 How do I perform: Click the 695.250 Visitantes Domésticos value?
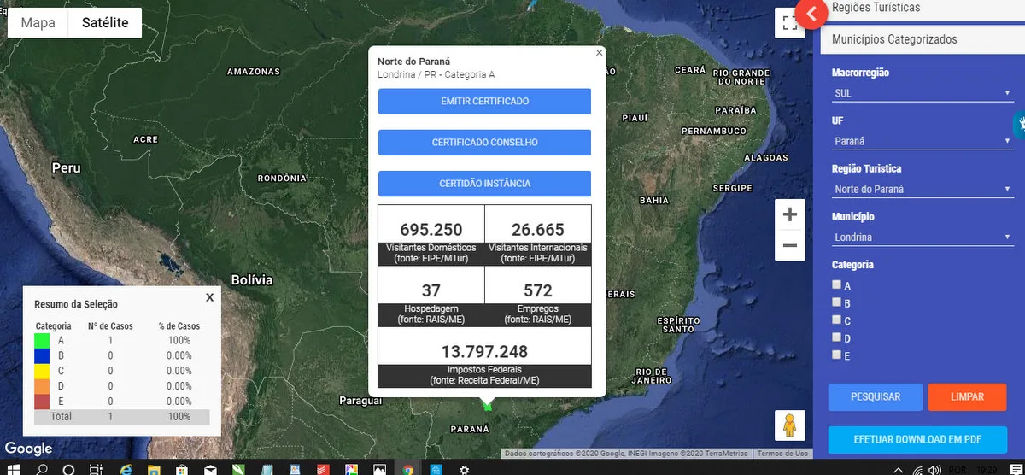(430, 230)
